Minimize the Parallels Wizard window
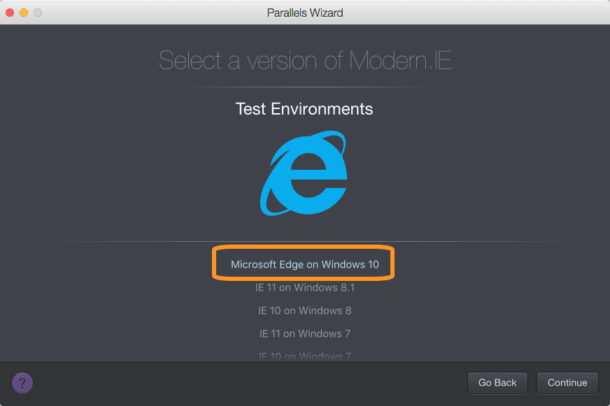 pyautogui.click(x=24, y=13)
